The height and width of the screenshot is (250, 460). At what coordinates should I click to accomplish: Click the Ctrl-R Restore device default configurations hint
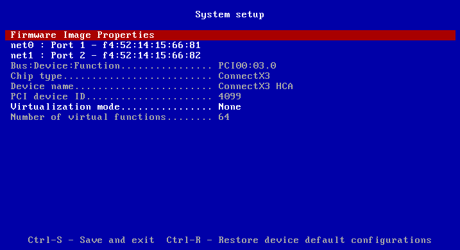point(299,240)
